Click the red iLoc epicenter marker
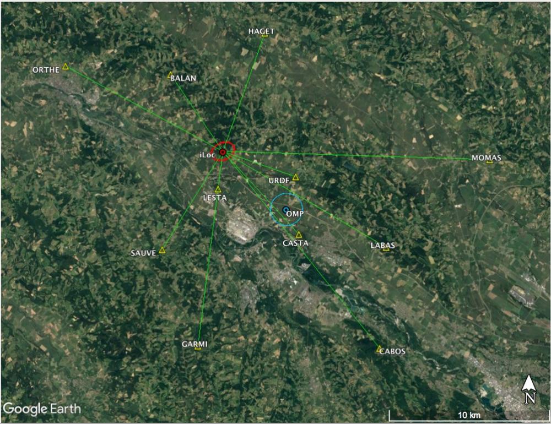Screen dimensions: 551x424 point(223,152)
